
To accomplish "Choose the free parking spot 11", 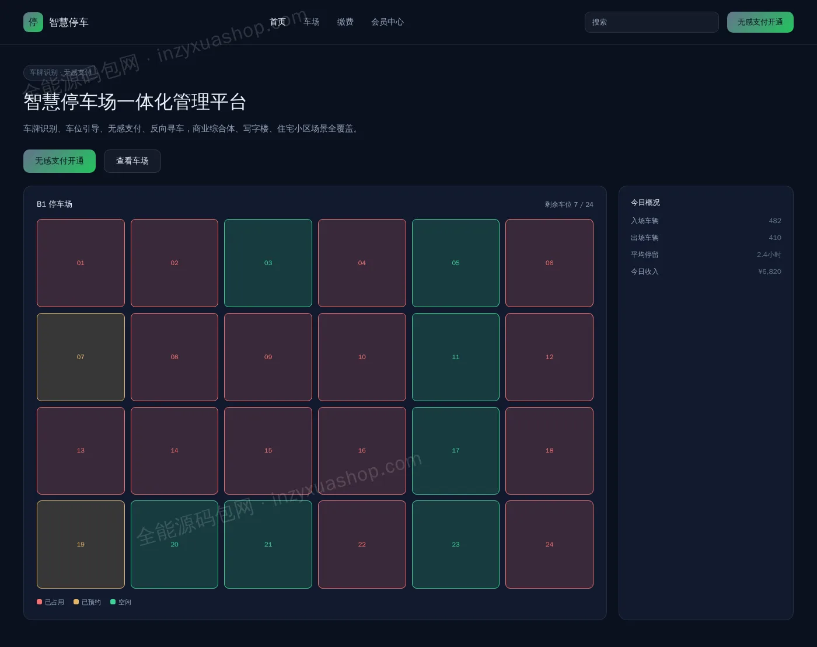I will tap(456, 357).
